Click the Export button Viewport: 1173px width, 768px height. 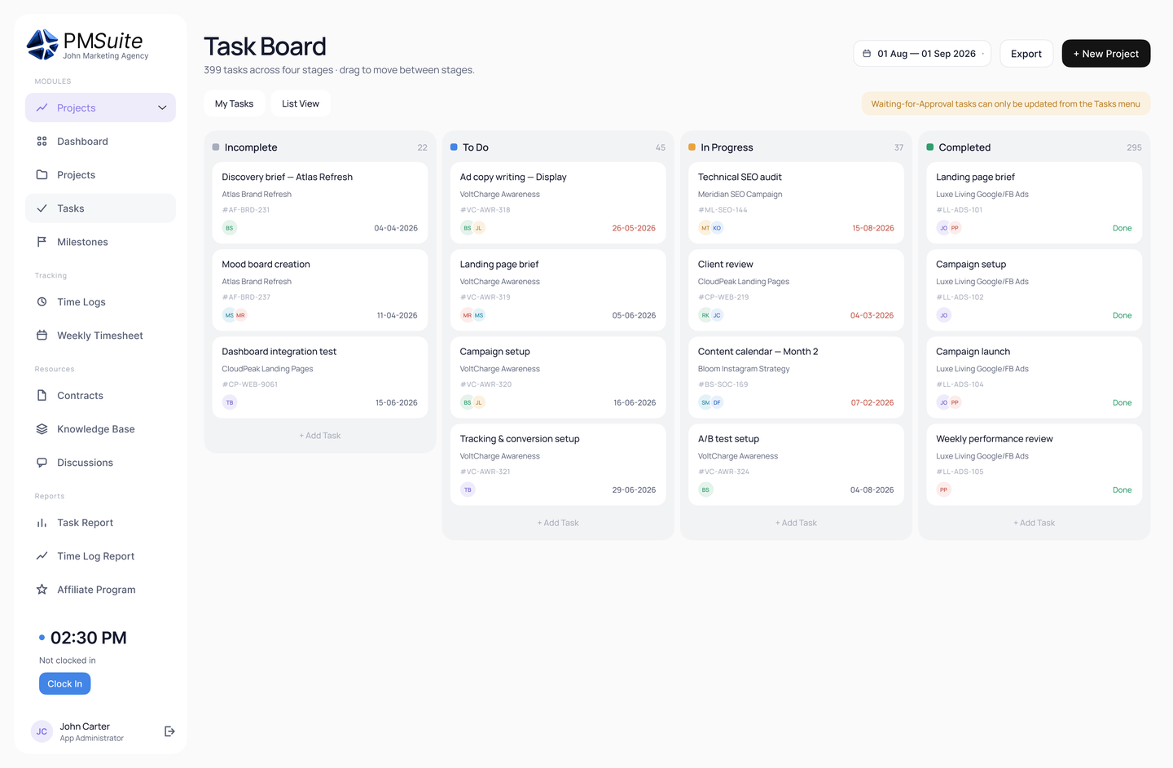point(1026,54)
